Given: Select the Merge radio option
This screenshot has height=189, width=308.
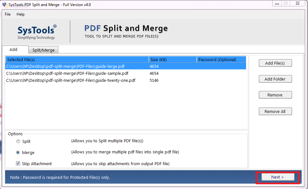Looking at the screenshot, I should [x=18, y=152].
